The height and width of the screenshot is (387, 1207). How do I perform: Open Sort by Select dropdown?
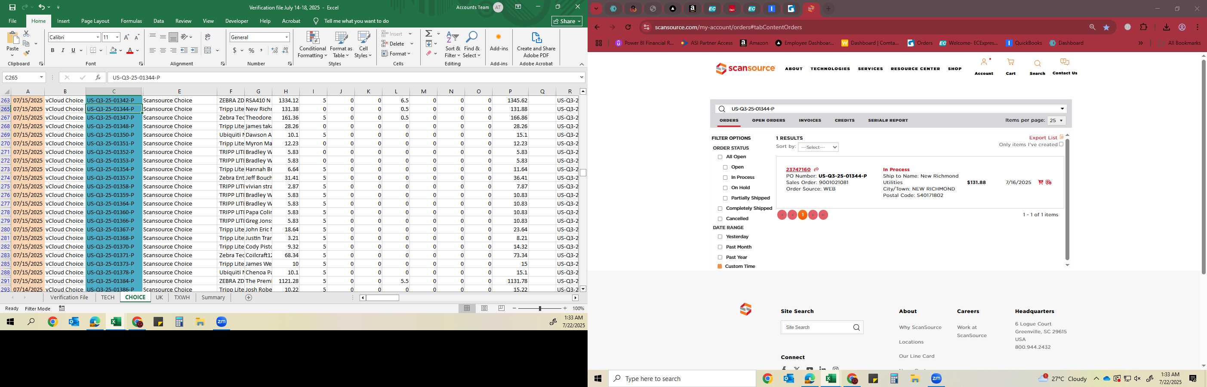(x=818, y=147)
